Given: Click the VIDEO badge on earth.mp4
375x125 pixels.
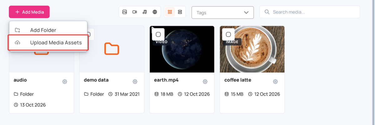Looking at the screenshot, I should [161, 42].
